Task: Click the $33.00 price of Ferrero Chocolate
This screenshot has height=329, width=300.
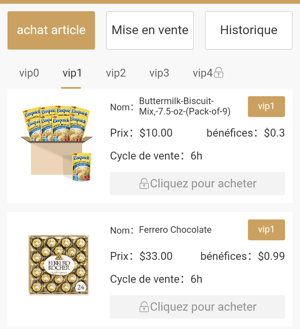Action: 156,256
